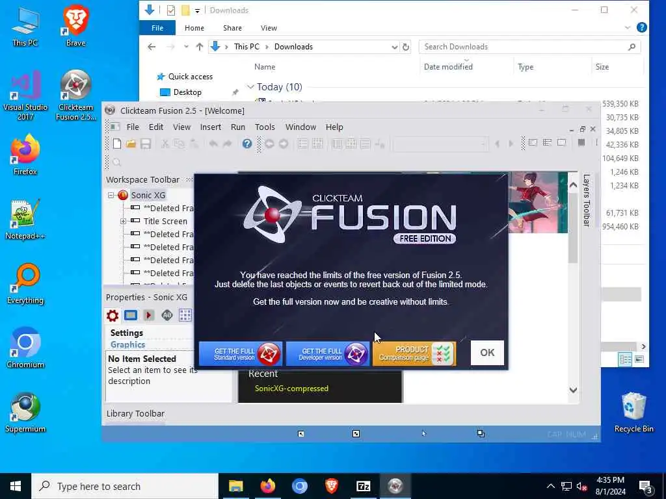Open recent locations dropdown arrow in Explorer
Viewport: 666px width, 499px height.
tap(186, 47)
